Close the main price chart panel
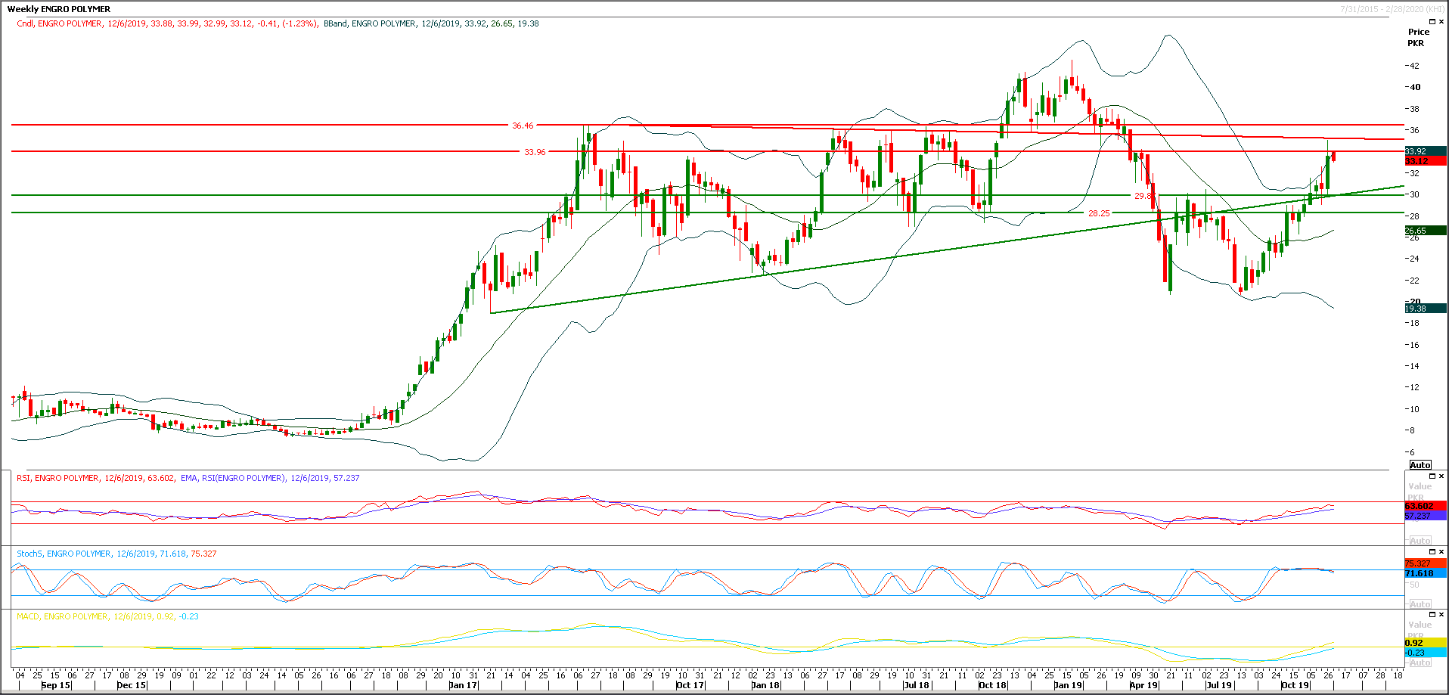This screenshot has width=1449, height=695. click(1441, 22)
